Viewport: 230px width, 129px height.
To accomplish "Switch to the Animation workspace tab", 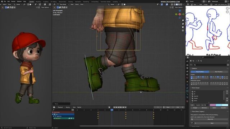I will [78, 2].
